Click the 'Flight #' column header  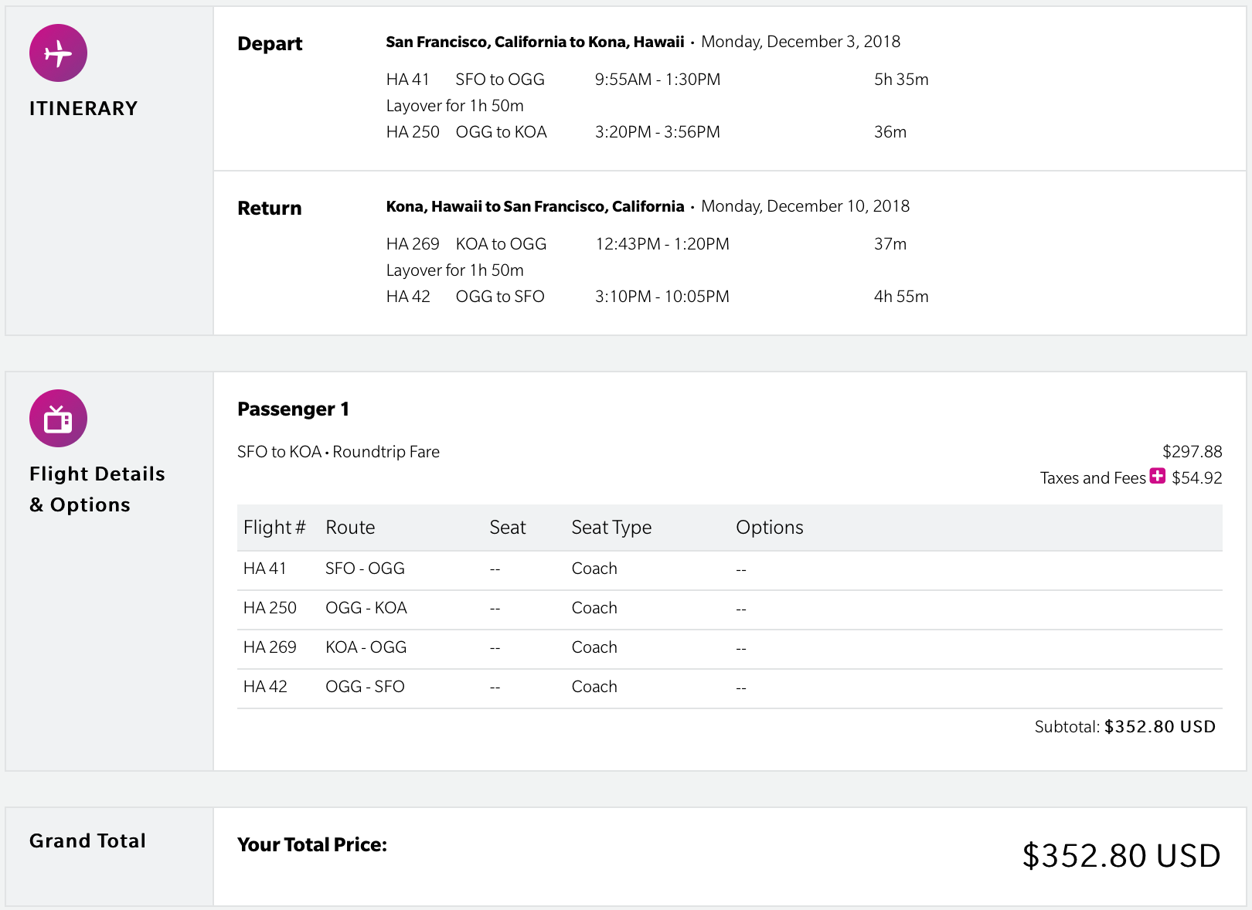coord(274,528)
